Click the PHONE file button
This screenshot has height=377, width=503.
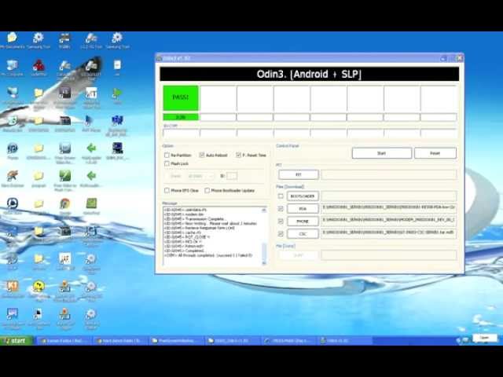click(x=303, y=221)
